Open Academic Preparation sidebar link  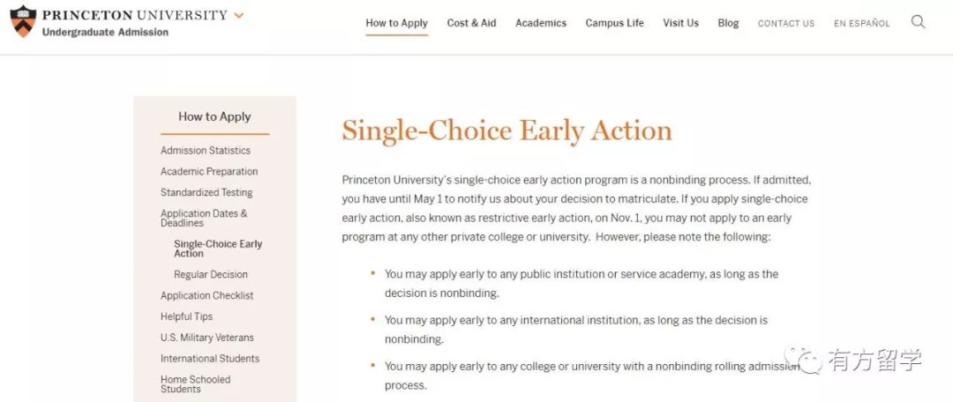point(209,171)
